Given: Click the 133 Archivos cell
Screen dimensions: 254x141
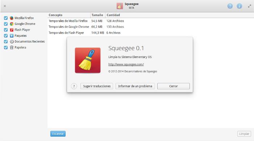Looking at the screenshot, I should coord(115,27).
